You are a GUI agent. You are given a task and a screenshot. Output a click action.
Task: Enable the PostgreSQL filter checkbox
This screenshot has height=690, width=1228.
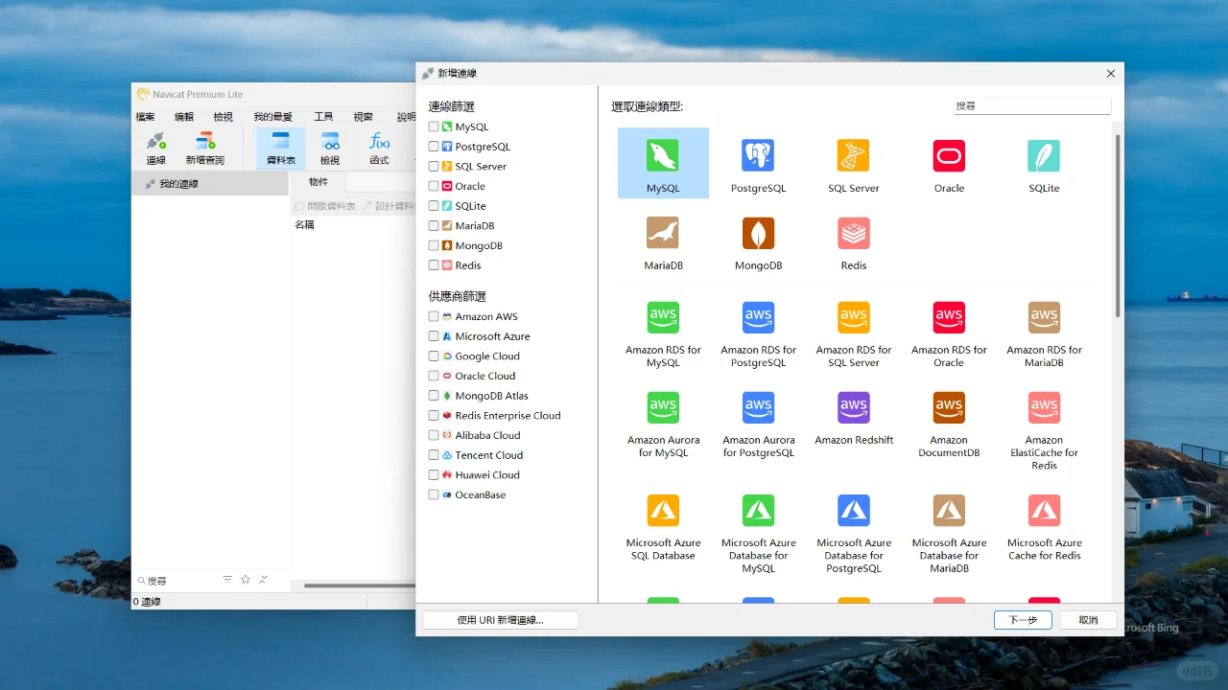[434, 147]
